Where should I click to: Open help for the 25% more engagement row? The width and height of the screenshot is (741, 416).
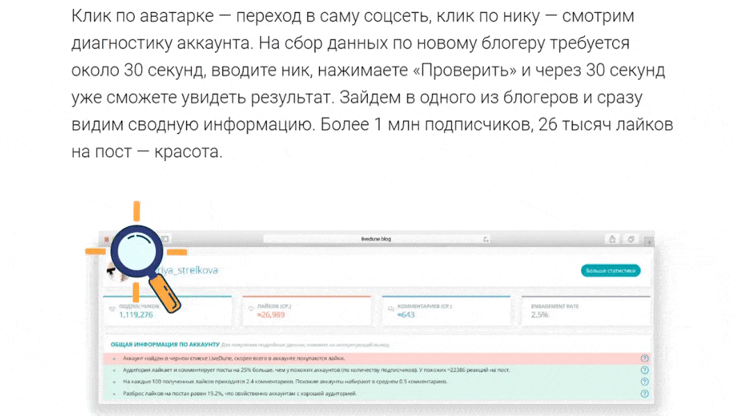[x=644, y=370]
